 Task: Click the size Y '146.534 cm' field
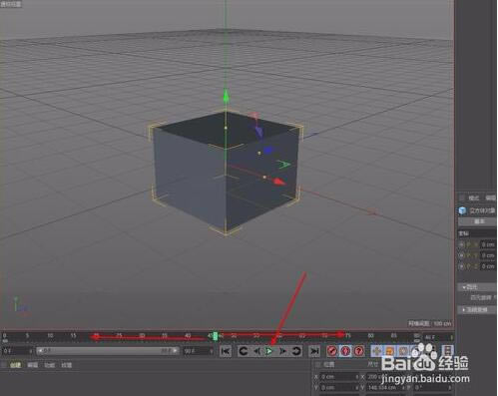tap(386, 388)
